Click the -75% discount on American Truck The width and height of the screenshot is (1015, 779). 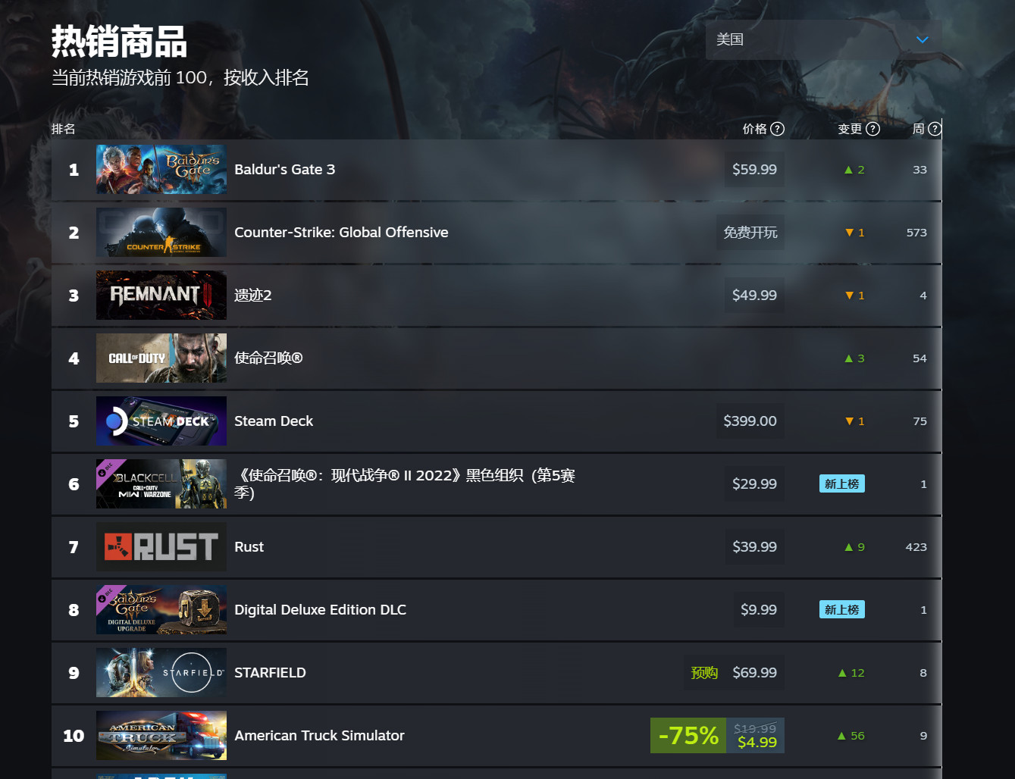[x=688, y=736]
